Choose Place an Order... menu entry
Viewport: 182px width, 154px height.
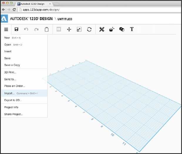click(24, 86)
